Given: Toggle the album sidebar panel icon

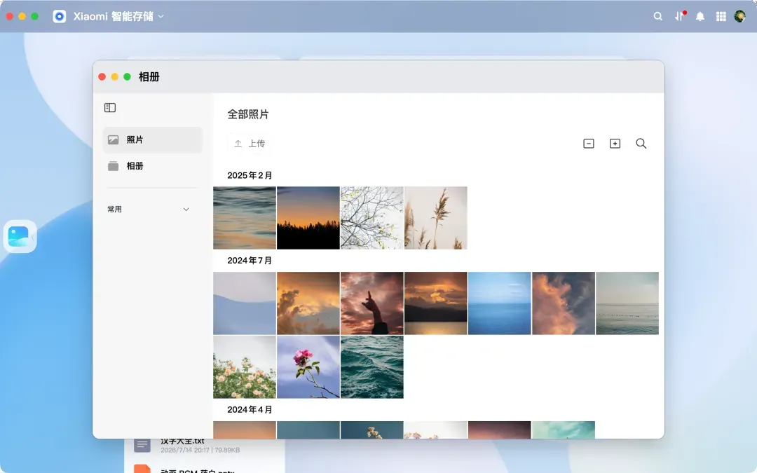Looking at the screenshot, I should click(x=110, y=108).
